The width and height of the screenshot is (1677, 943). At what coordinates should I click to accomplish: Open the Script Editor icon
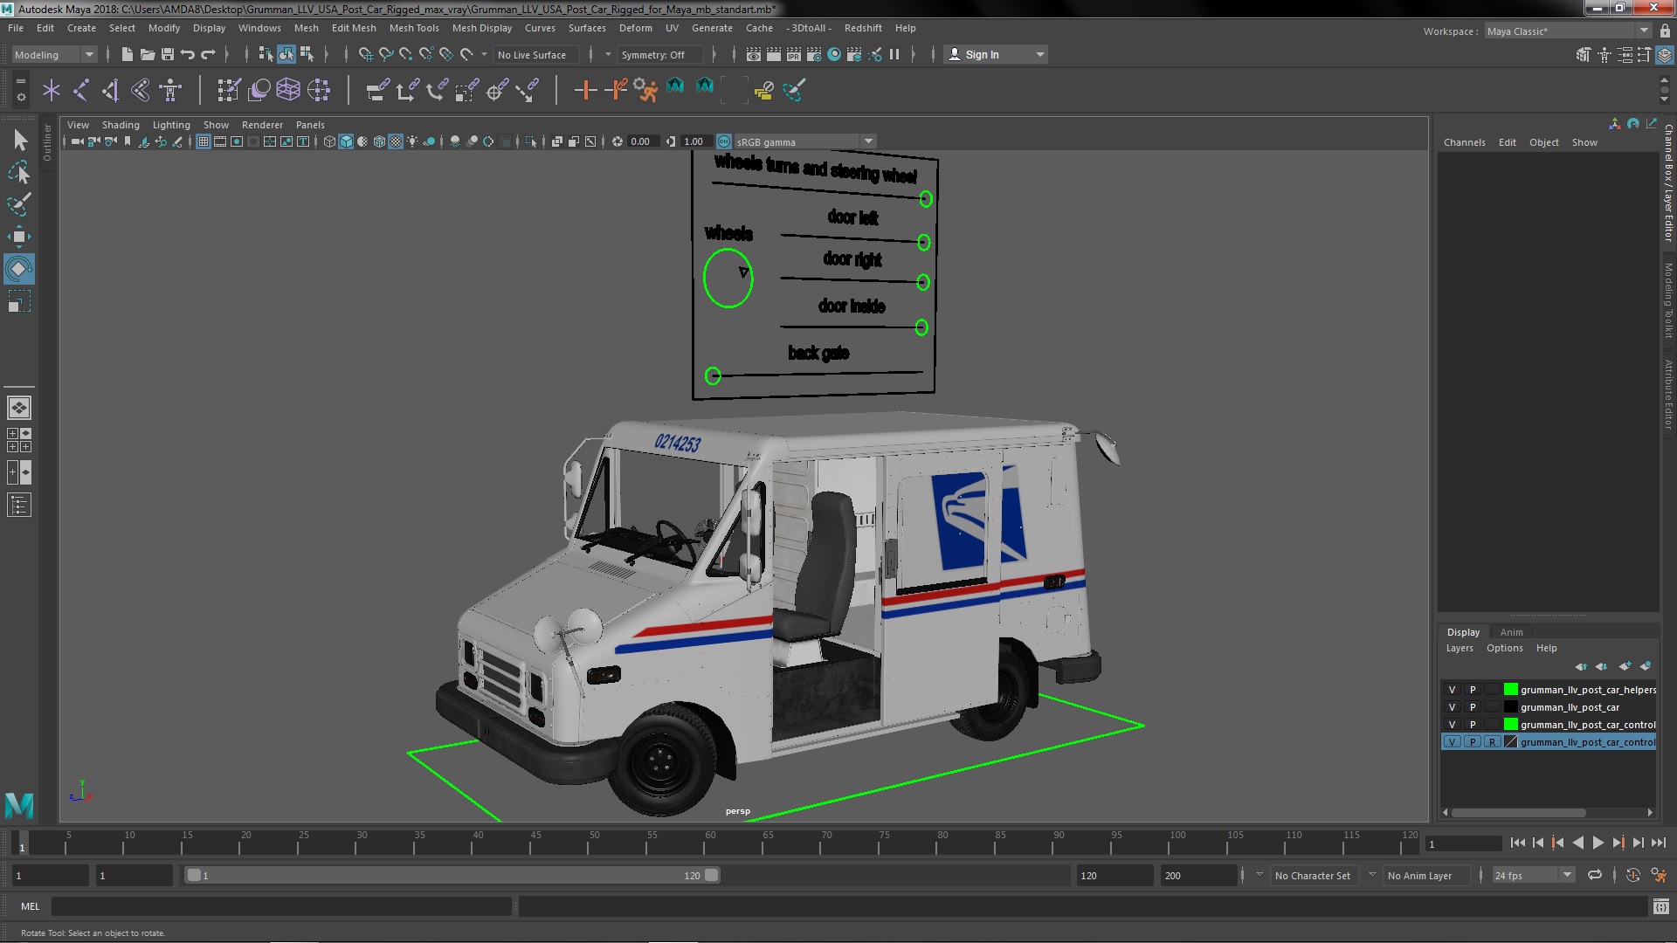[1660, 906]
